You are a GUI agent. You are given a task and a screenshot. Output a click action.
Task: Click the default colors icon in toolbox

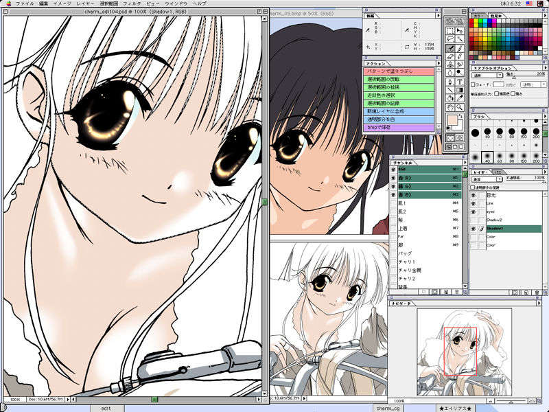pos(449,128)
